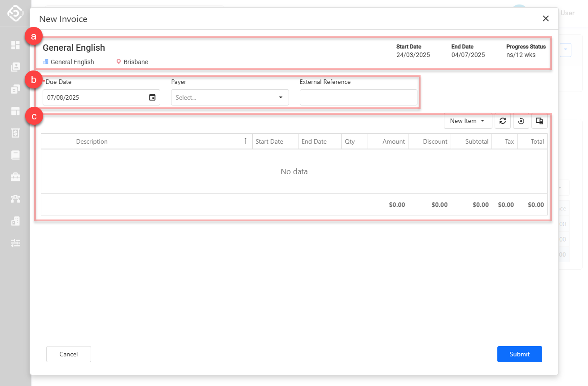Open the dashboard grid icon in sidebar
This screenshot has width=588, height=386.
pyautogui.click(x=15, y=45)
